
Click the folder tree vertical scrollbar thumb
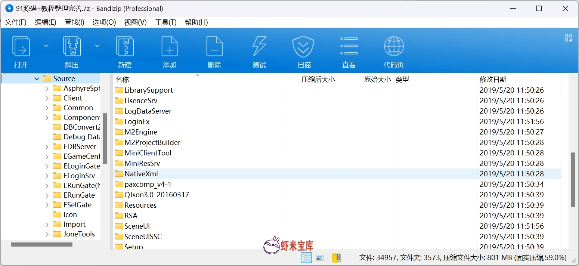[x=105, y=139]
